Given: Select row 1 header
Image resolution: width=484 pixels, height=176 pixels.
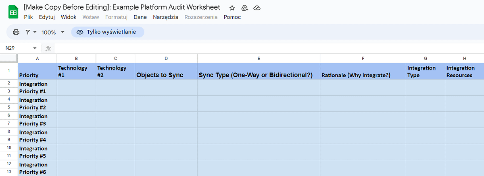Looking at the screenshot, I should click(x=9, y=71).
